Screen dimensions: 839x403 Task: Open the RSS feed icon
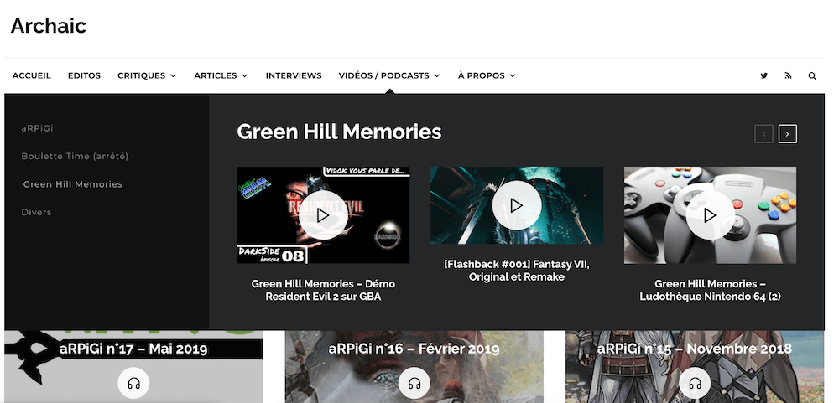pos(788,76)
